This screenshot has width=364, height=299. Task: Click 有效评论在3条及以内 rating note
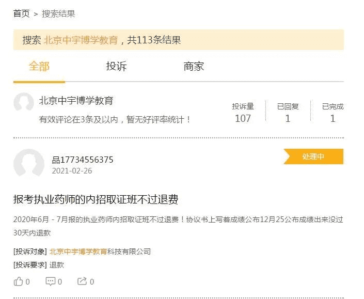click(115, 120)
